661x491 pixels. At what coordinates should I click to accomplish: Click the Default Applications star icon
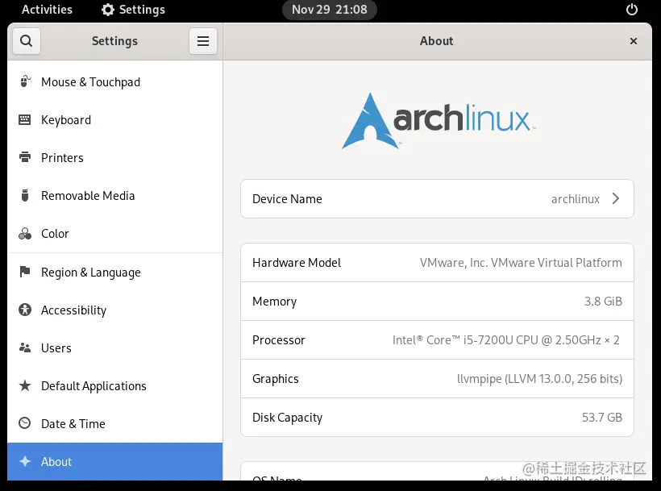(x=25, y=385)
